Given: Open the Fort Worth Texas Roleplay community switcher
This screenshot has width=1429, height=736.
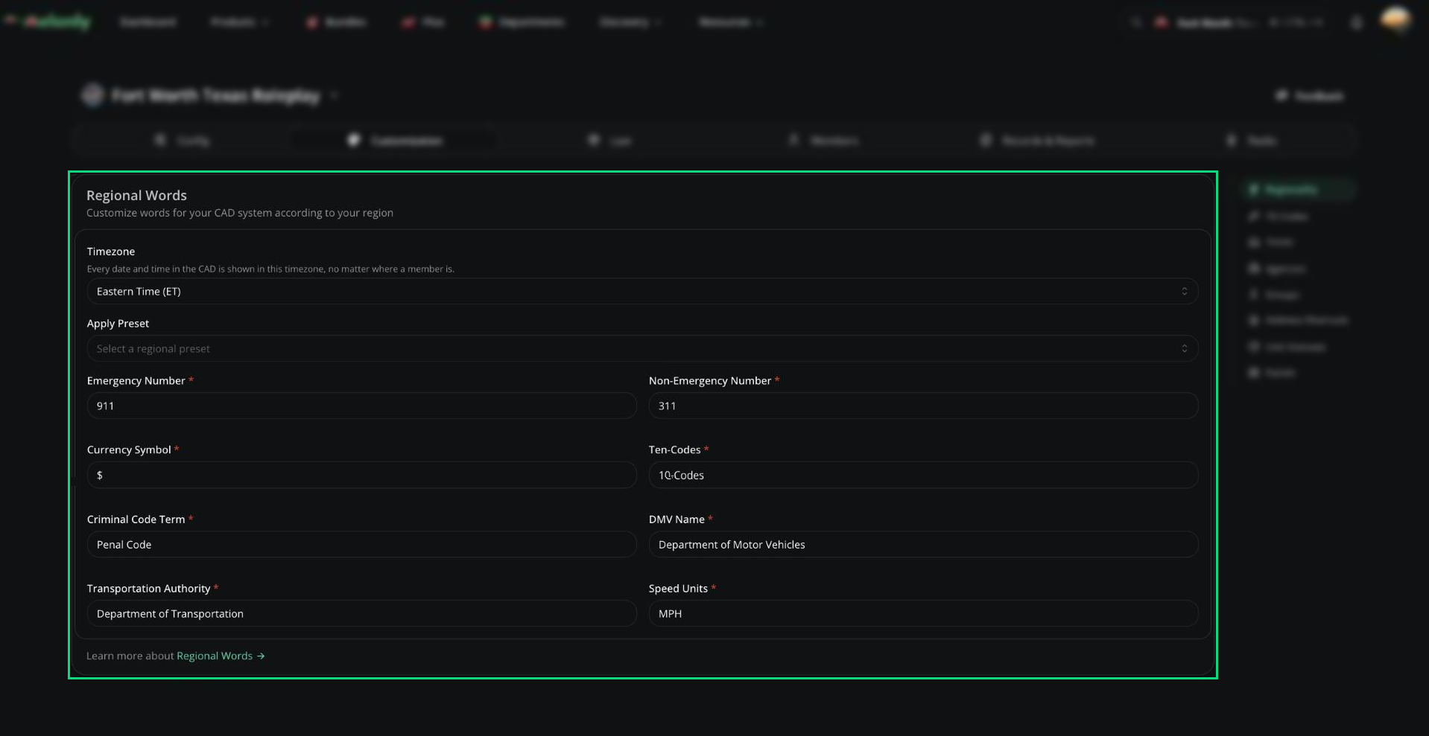Looking at the screenshot, I should coord(210,95).
